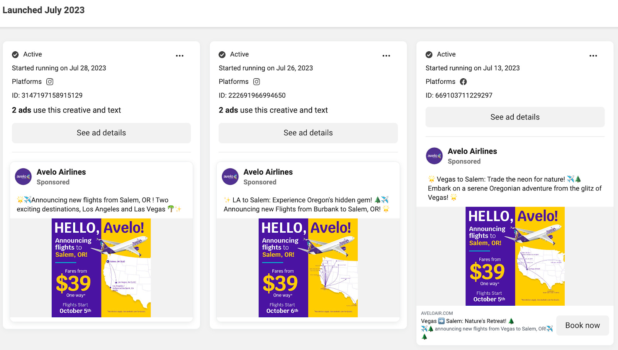This screenshot has height=350, width=618.
Task: Click the Avelo avatar on the Salem, OR announcement ad
Action: click(x=23, y=177)
